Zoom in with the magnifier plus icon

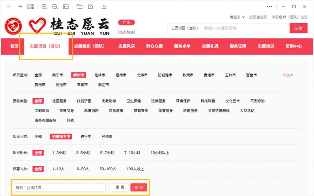click(44, 7)
